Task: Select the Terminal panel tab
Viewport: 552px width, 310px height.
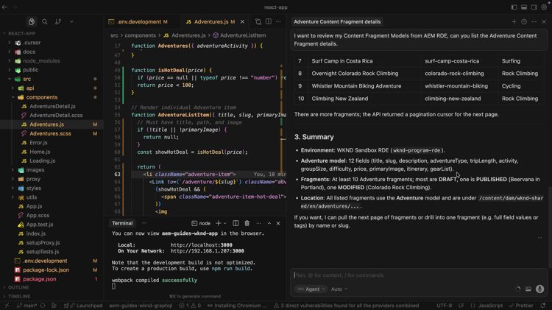Action: [x=122, y=223]
